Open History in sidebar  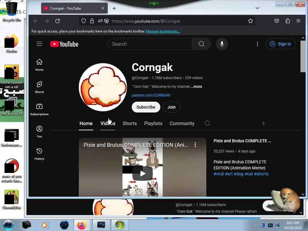click(39, 154)
